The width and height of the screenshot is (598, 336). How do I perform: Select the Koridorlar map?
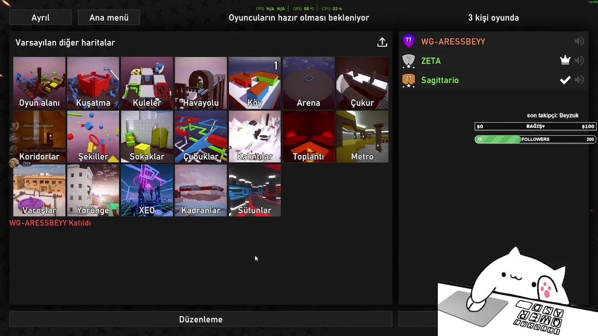(x=39, y=137)
